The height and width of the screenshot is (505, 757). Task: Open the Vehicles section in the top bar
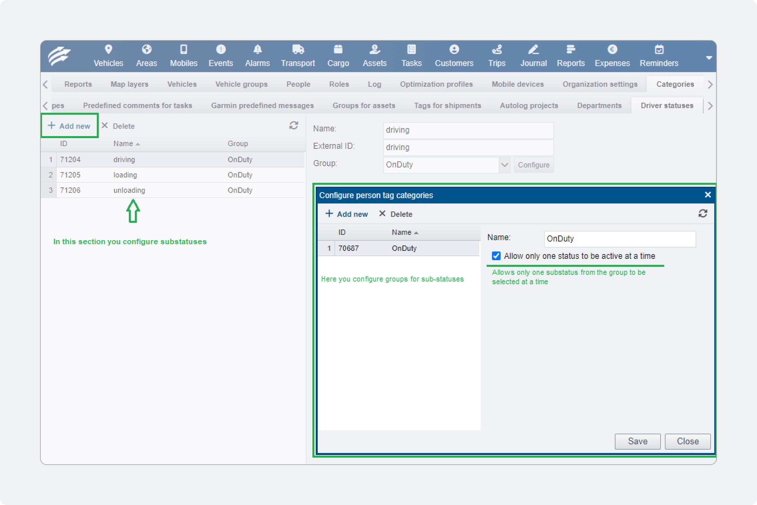click(x=108, y=56)
